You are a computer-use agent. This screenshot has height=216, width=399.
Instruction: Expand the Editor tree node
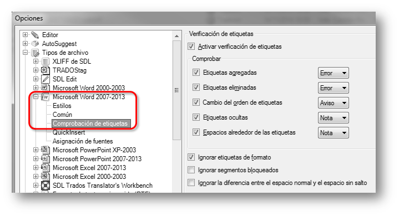tap(25, 34)
